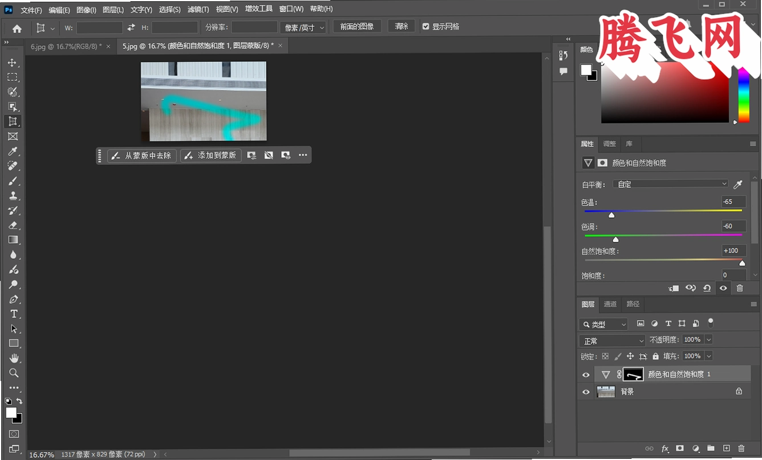Select the Eyedropper tool in toolbox

pyautogui.click(x=13, y=151)
